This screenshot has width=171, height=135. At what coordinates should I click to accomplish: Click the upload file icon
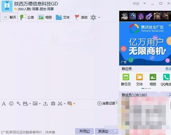[45, 103]
